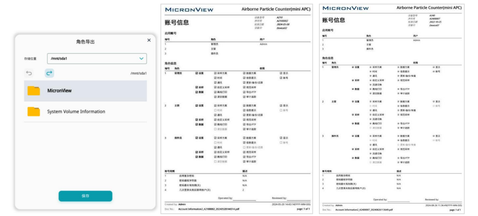
Task: Toggle unchecked 主管 时间 checkbox in left report
Action: 215,110
